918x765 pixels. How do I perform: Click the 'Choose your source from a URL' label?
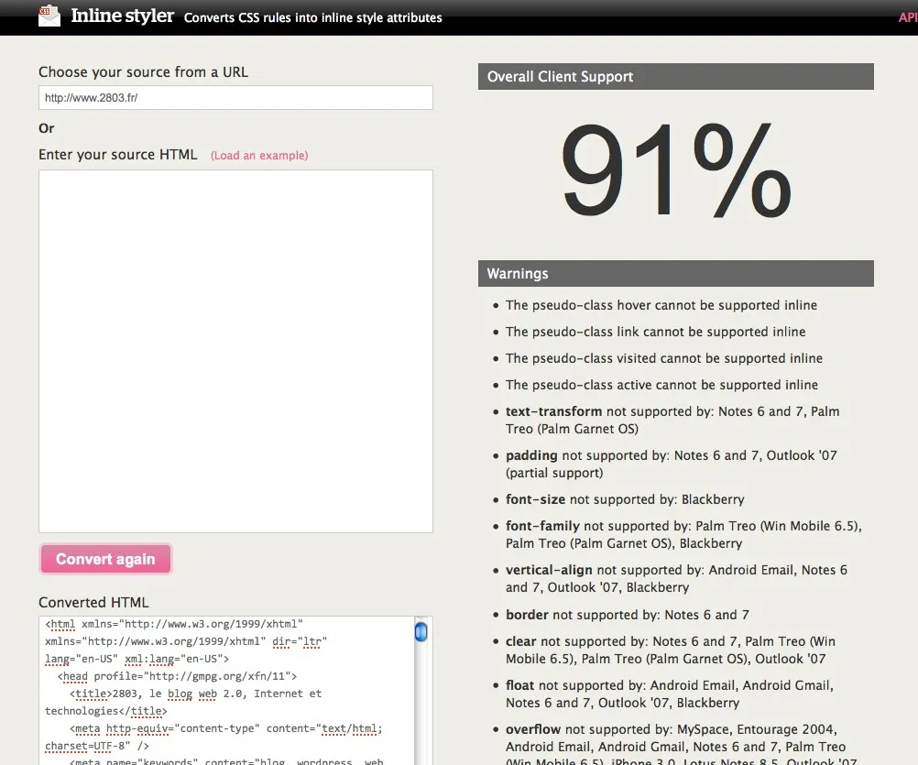pos(144,72)
